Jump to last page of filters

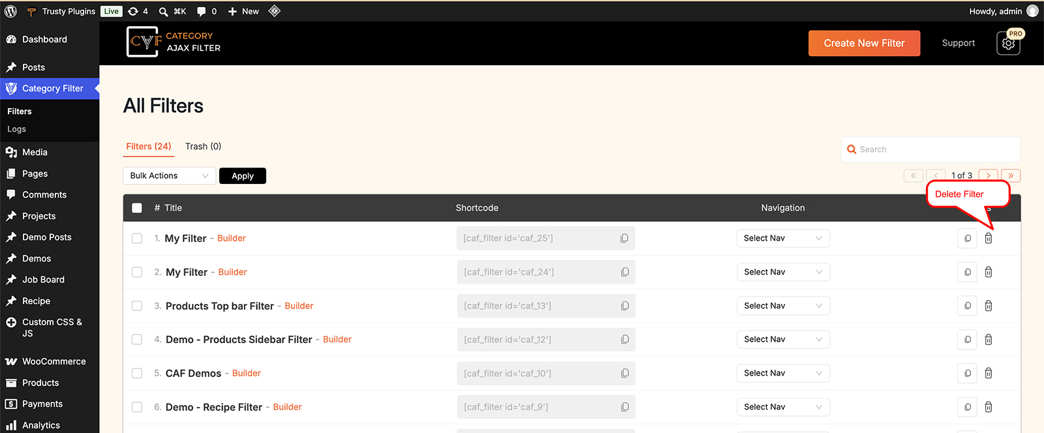click(x=1011, y=175)
